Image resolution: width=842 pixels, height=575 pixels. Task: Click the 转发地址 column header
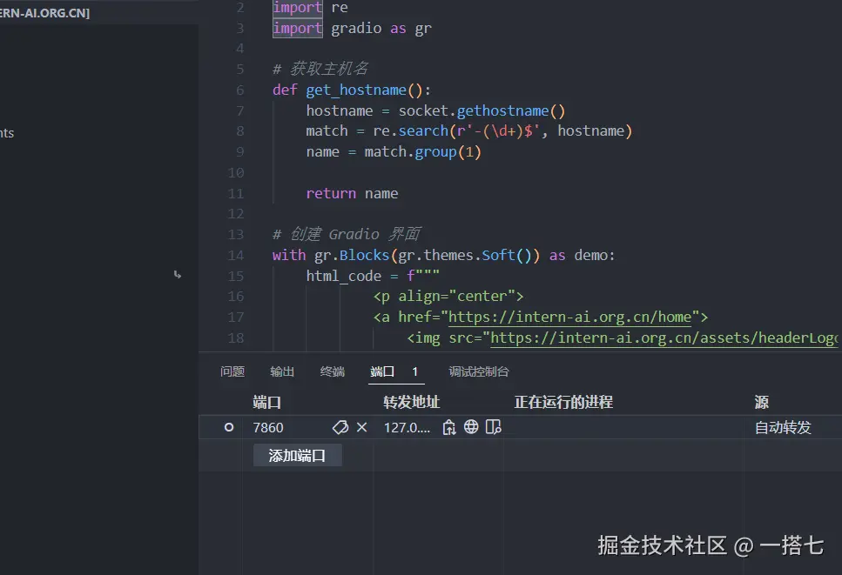point(411,402)
